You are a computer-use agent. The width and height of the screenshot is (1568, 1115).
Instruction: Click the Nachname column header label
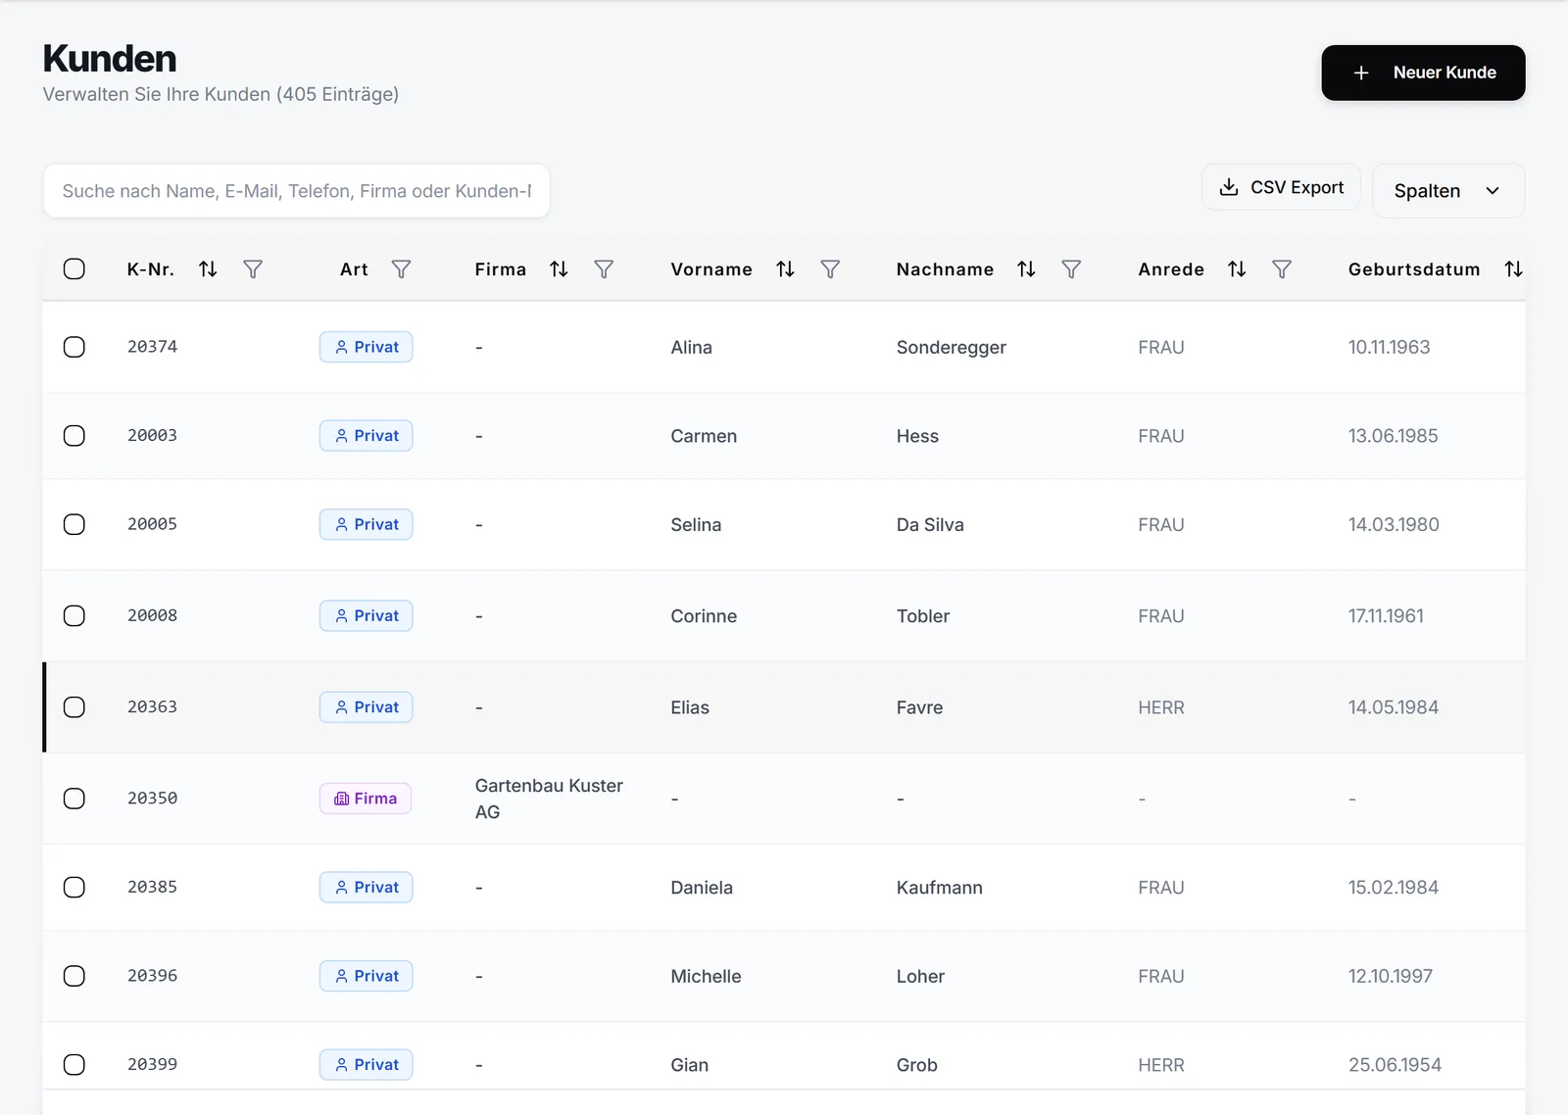pyautogui.click(x=945, y=269)
